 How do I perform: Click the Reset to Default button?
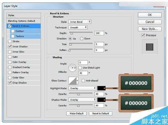[101, 114]
